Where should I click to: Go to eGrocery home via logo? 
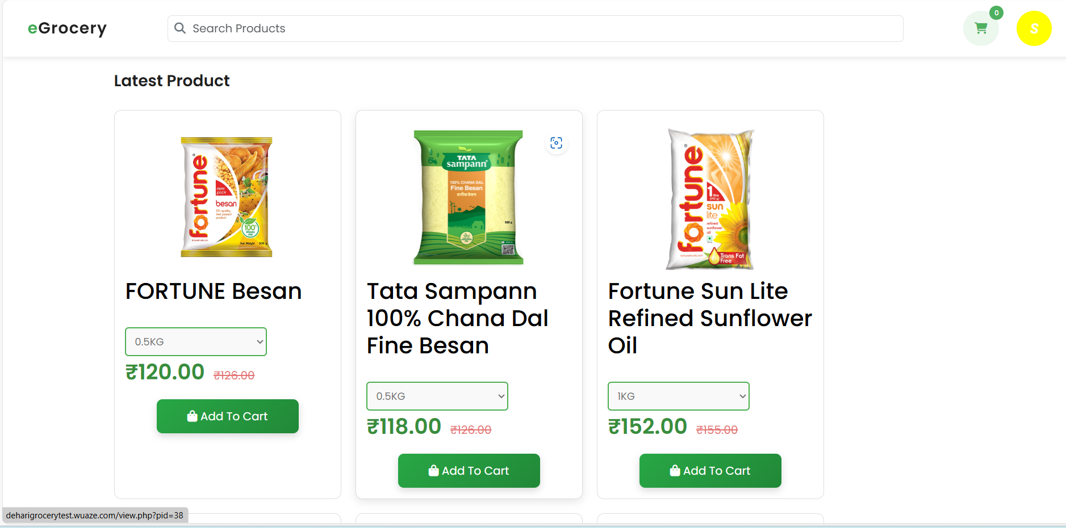coord(67,28)
